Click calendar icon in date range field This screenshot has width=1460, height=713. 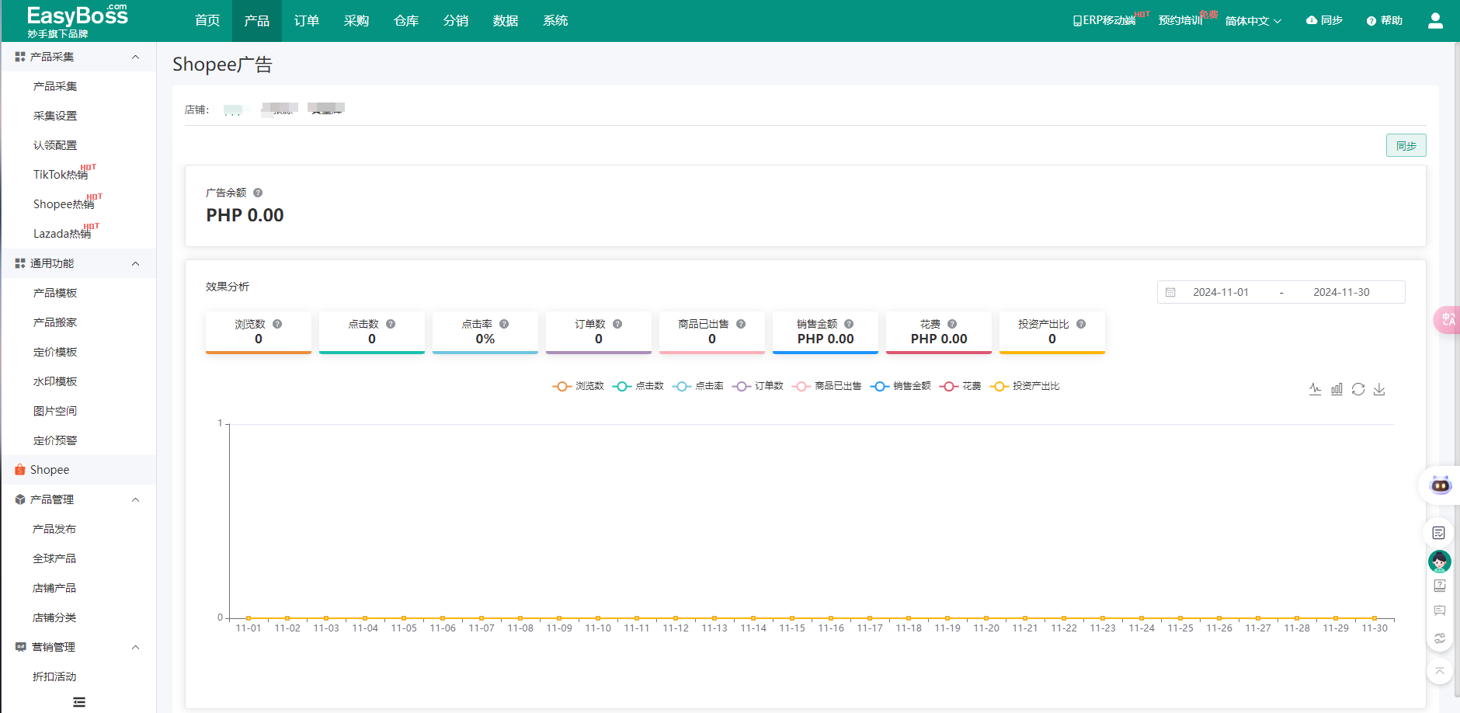[x=1170, y=293]
